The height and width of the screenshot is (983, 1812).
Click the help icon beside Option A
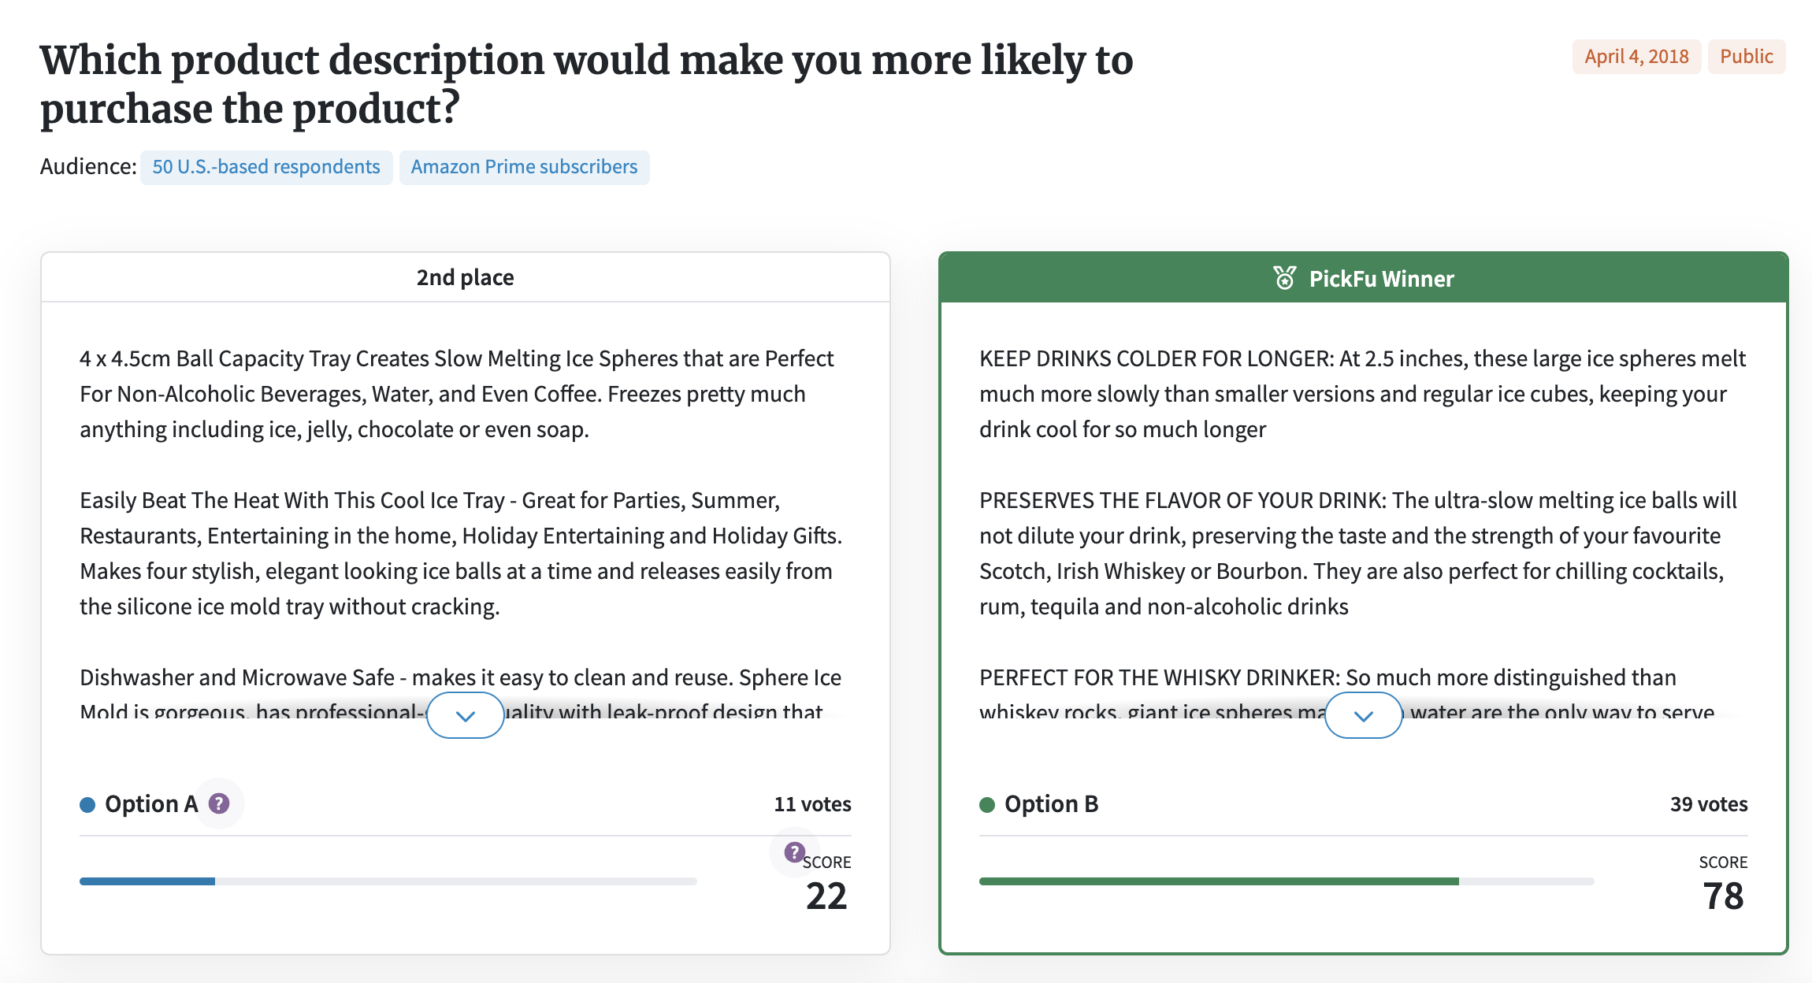click(219, 803)
